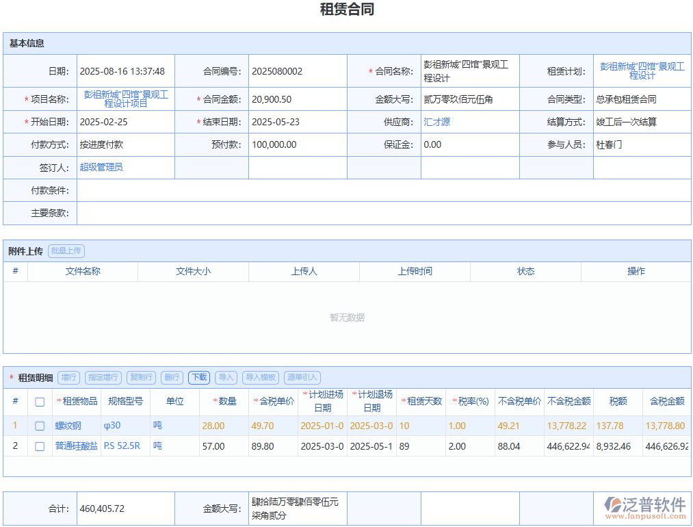Switch to the 基本信息 section header

[x=28, y=43]
